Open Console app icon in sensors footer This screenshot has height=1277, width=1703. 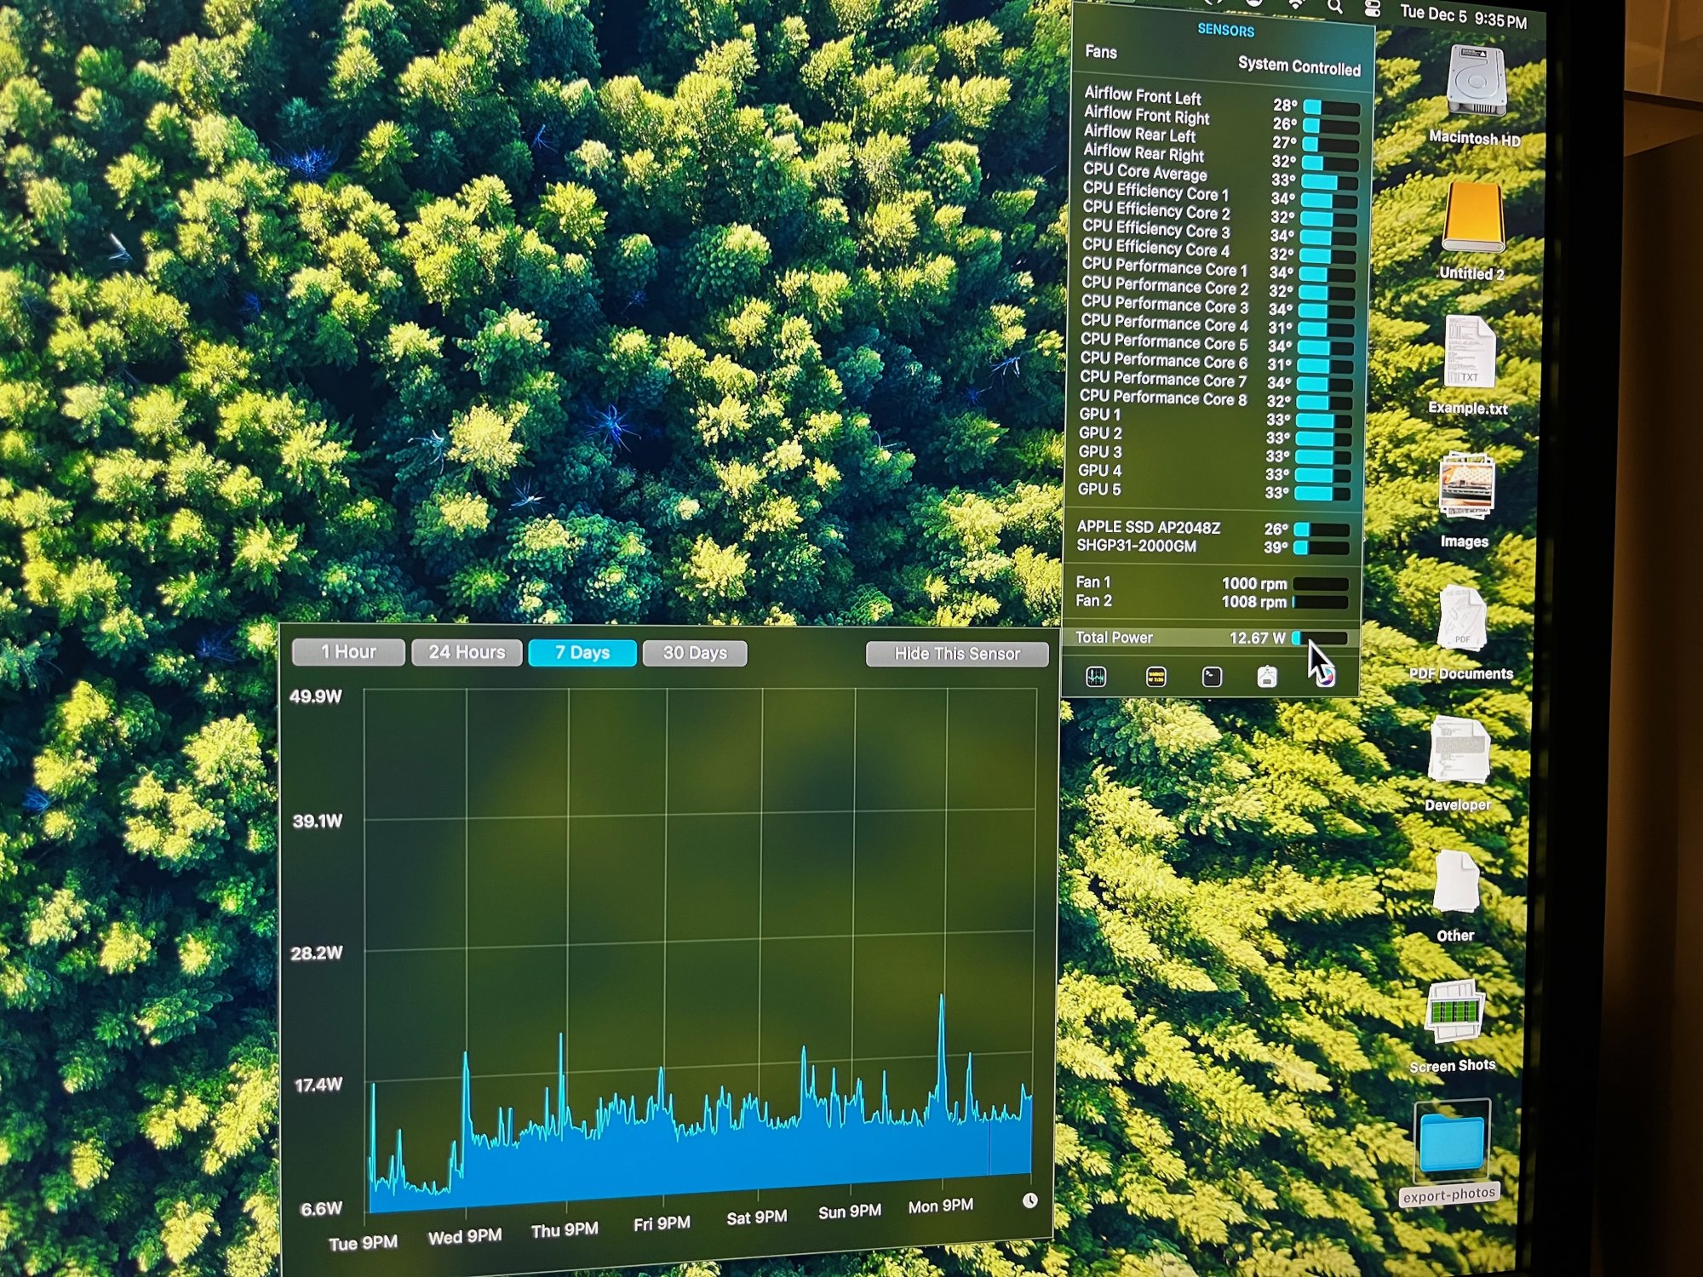click(x=1155, y=677)
